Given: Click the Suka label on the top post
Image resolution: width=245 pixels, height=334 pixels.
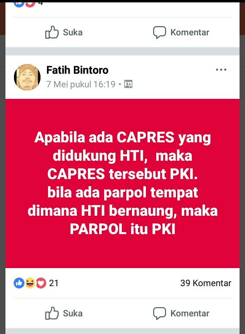Looking at the screenshot, I should pos(72,32).
